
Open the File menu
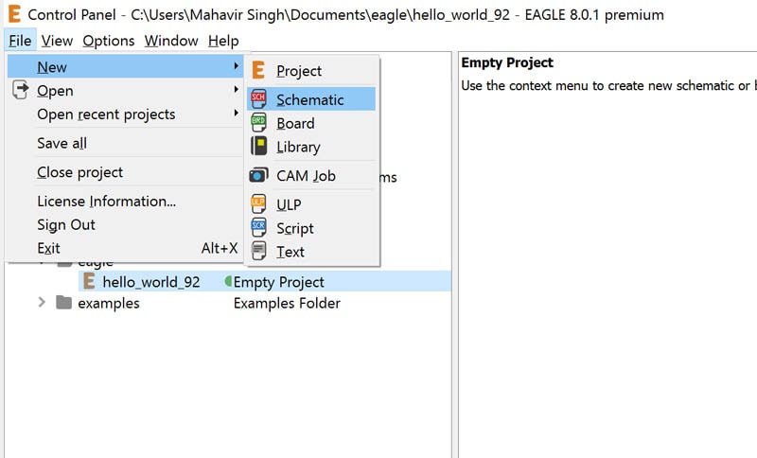(x=20, y=41)
